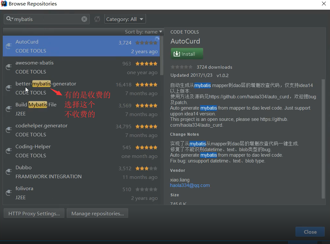The height and width of the screenshot is (244, 330).
Task: Click the folivora plugin icon
Action: [9, 192]
